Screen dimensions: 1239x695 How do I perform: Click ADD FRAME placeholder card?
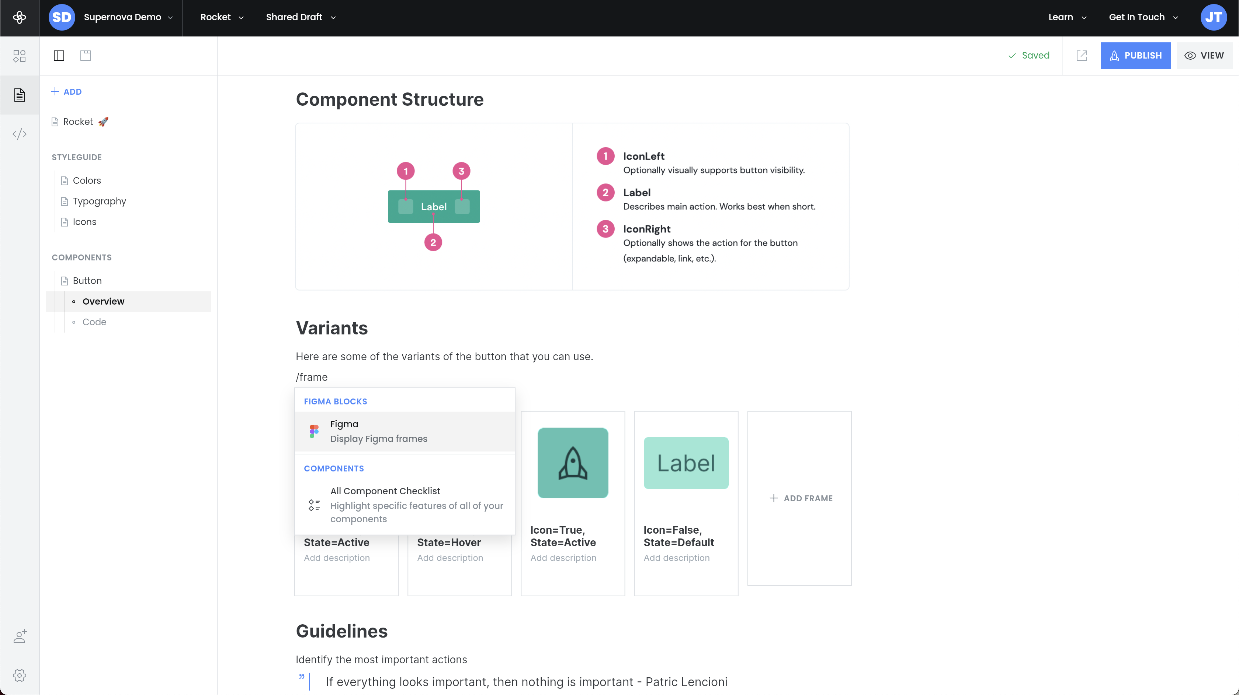(800, 499)
